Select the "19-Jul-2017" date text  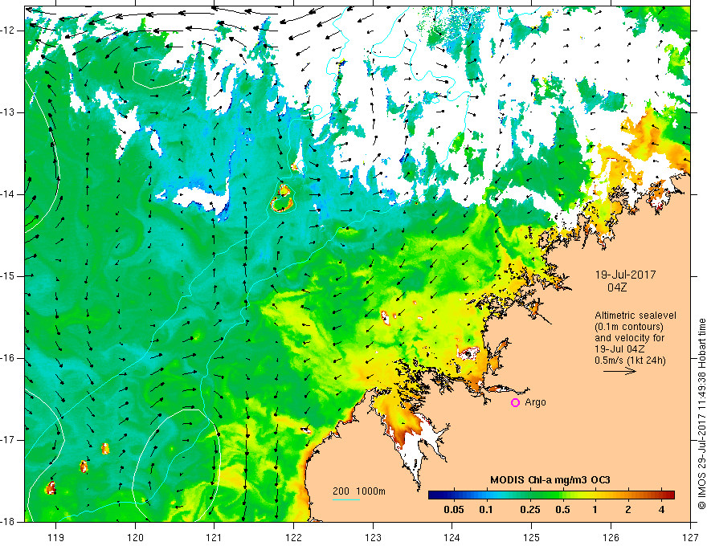(625, 275)
